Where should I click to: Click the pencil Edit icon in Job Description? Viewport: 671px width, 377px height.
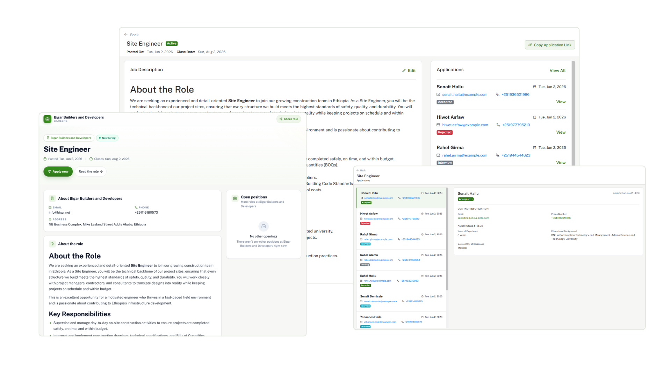click(x=404, y=71)
